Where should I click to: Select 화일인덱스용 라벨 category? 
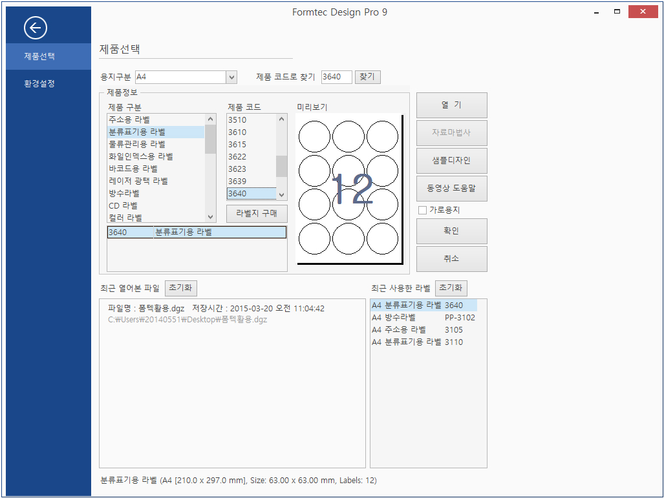[x=156, y=156]
